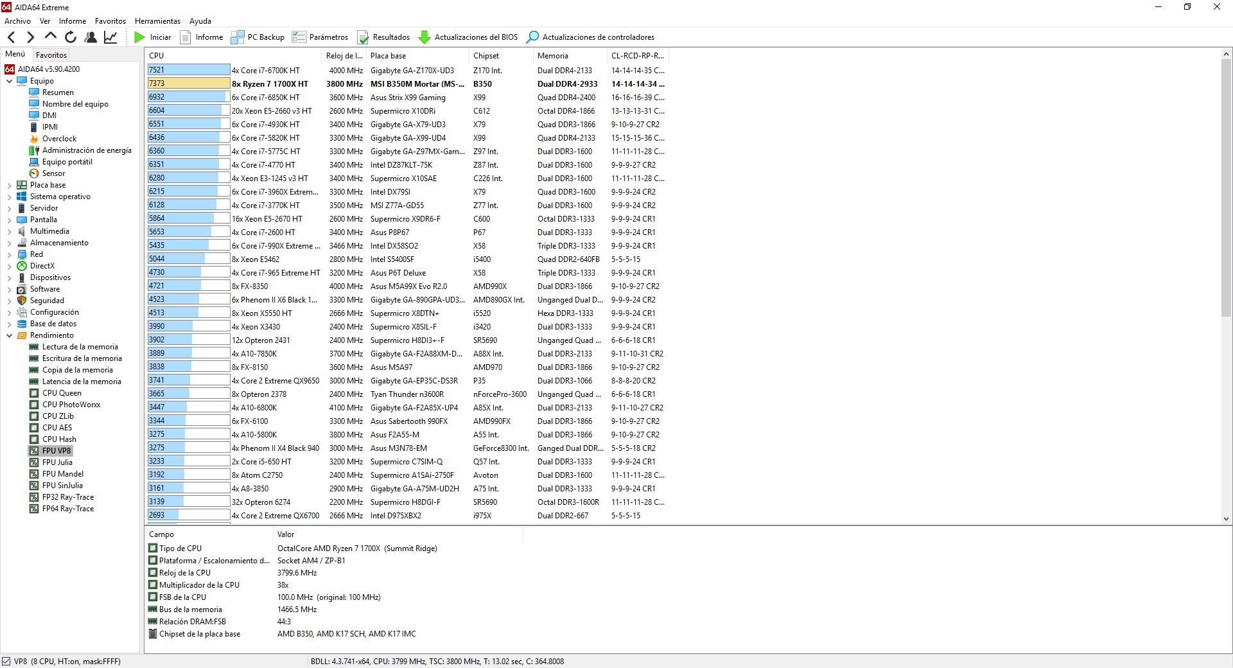1233x668 pixels.
Task: Click the results list scroll up arrow
Action: (1226, 55)
